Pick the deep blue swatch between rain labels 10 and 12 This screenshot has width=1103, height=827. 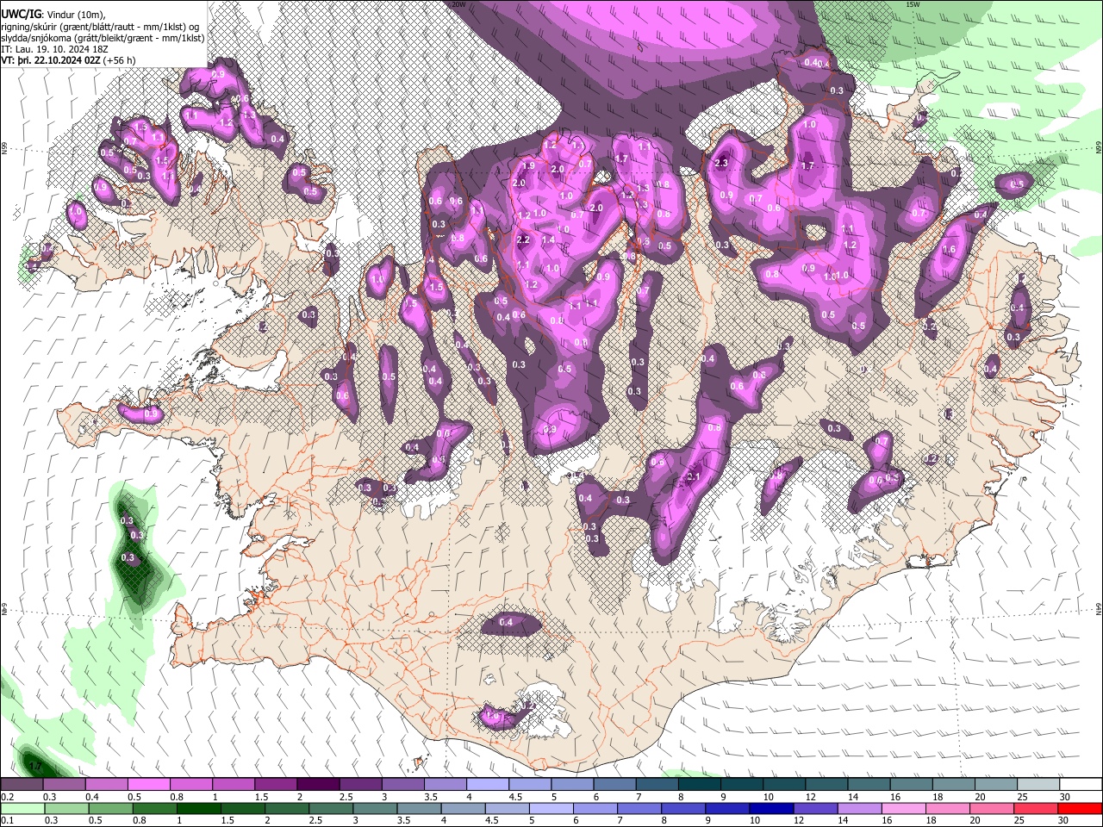coord(771,808)
